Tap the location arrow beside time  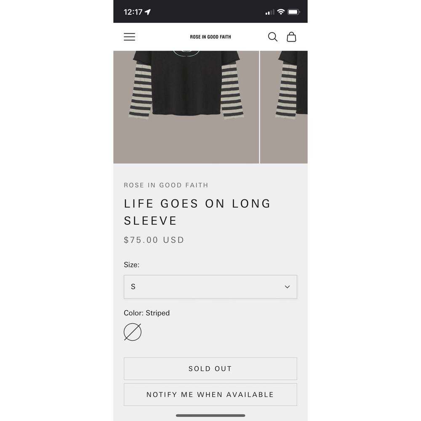[148, 12]
